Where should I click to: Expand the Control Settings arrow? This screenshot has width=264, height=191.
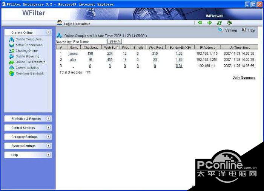49,127
